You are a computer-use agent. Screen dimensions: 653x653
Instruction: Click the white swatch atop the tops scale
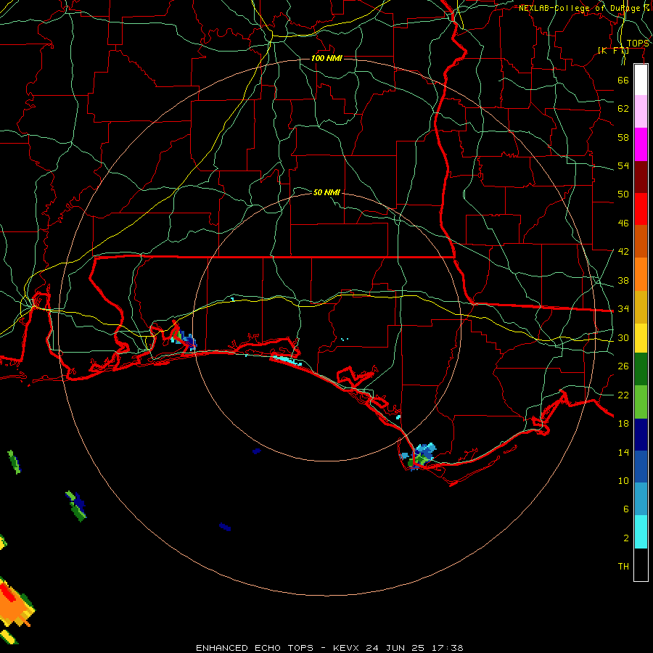(x=641, y=80)
